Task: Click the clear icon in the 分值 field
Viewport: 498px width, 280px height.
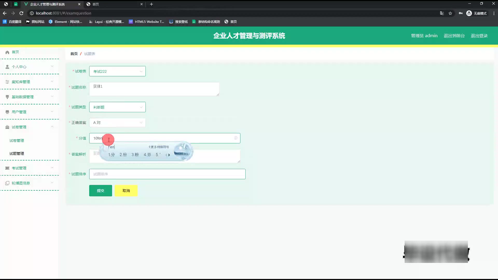Action: 236,138
